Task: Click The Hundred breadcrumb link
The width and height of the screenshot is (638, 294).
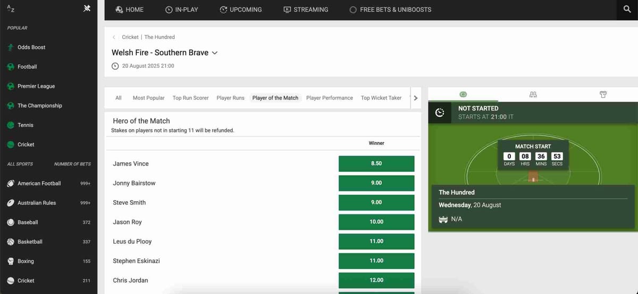Action: (159, 37)
